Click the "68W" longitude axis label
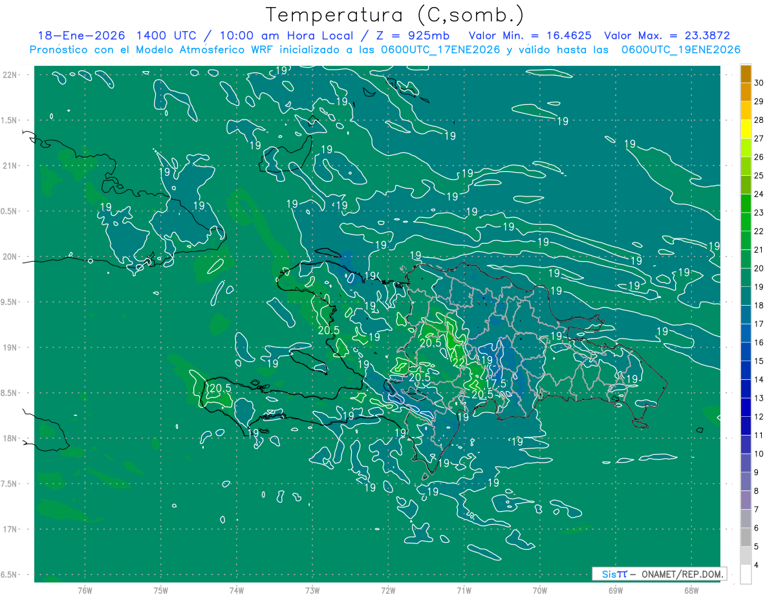This screenshot has height=599, width=776. tap(691, 590)
